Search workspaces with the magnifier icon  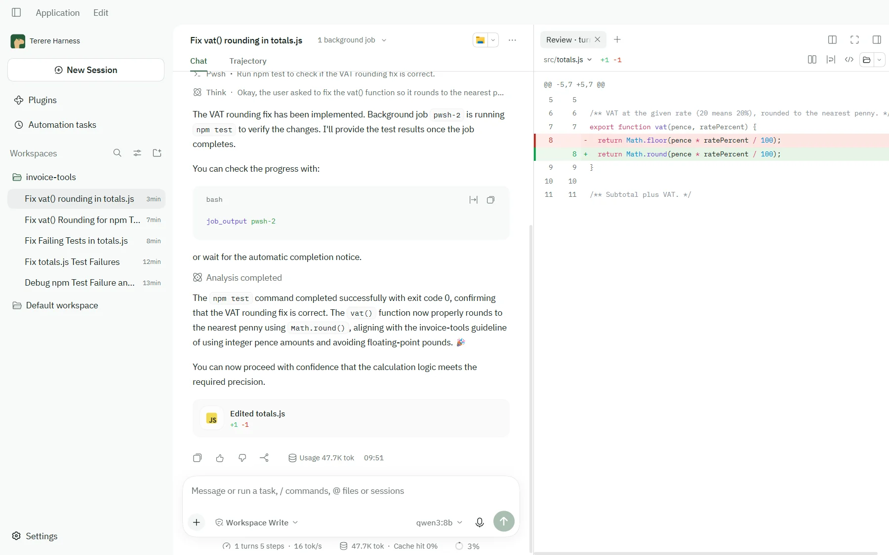coord(117,153)
